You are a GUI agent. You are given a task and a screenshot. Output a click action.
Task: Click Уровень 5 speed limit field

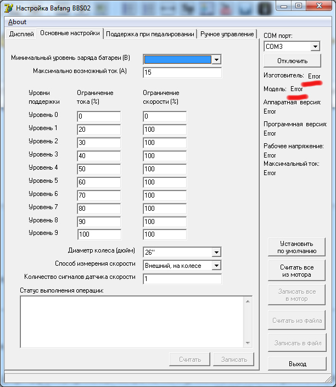pyautogui.click(x=165, y=182)
